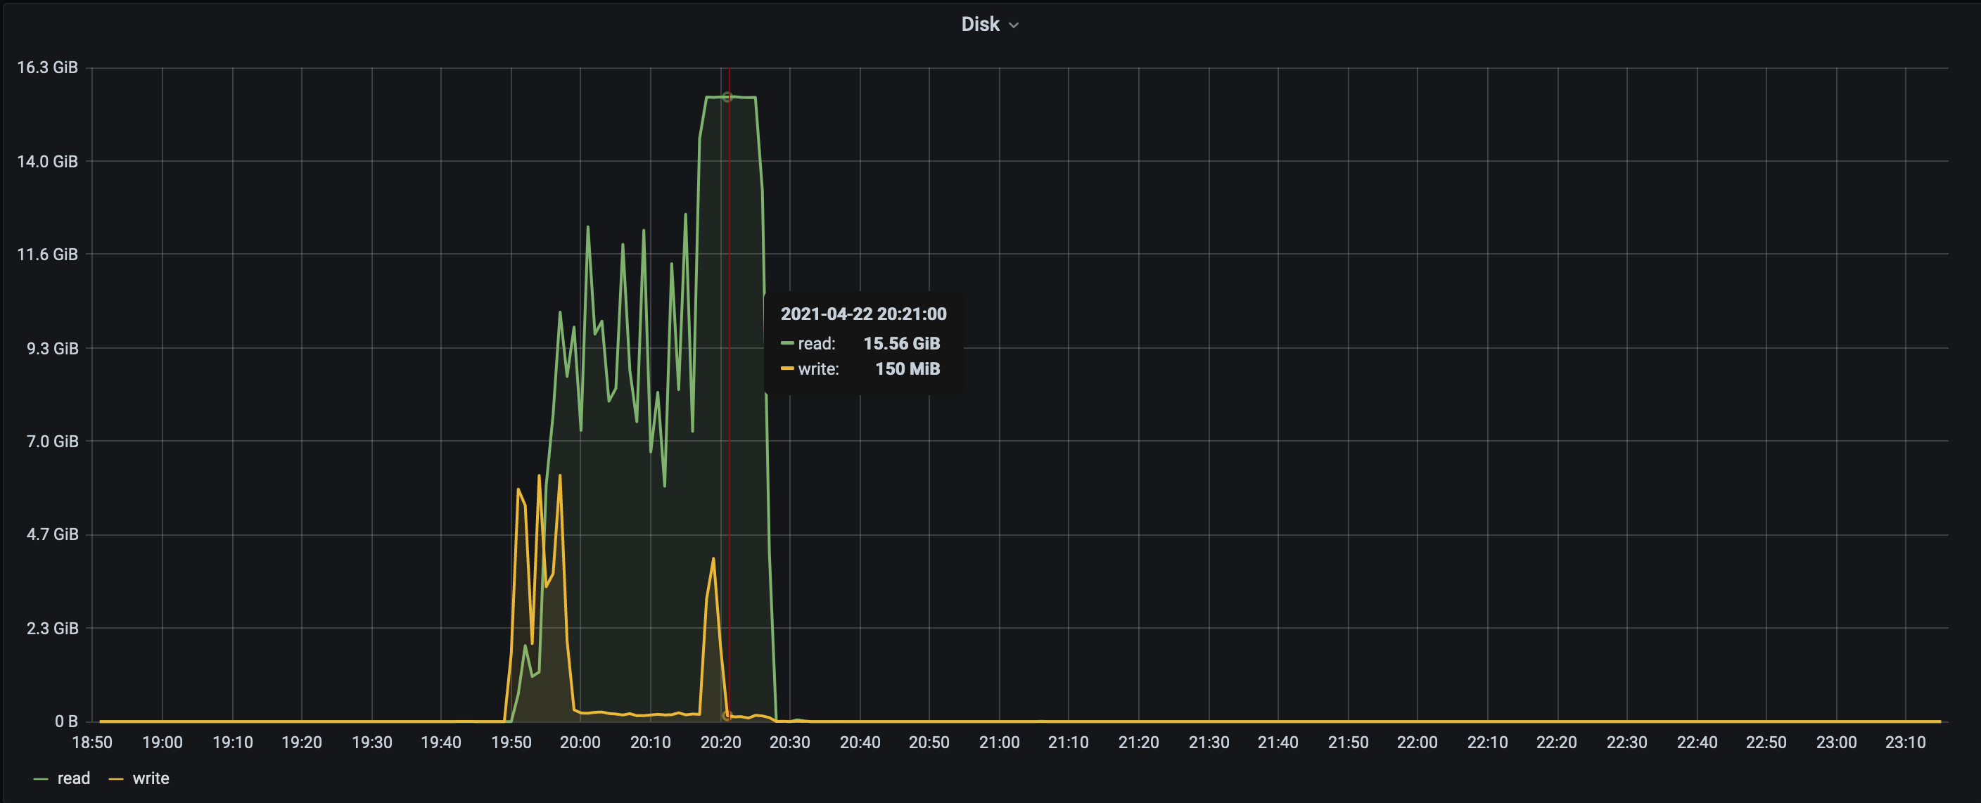The height and width of the screenshot is (803, 1981).
Task: Click the write 150 MiB tooltip value
Action: 907,369
